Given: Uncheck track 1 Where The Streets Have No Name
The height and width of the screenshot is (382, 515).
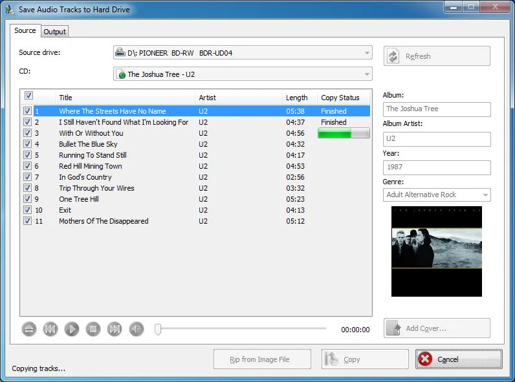Looking at the screenshot, I should pyautogui.click(x=28, y=111).
